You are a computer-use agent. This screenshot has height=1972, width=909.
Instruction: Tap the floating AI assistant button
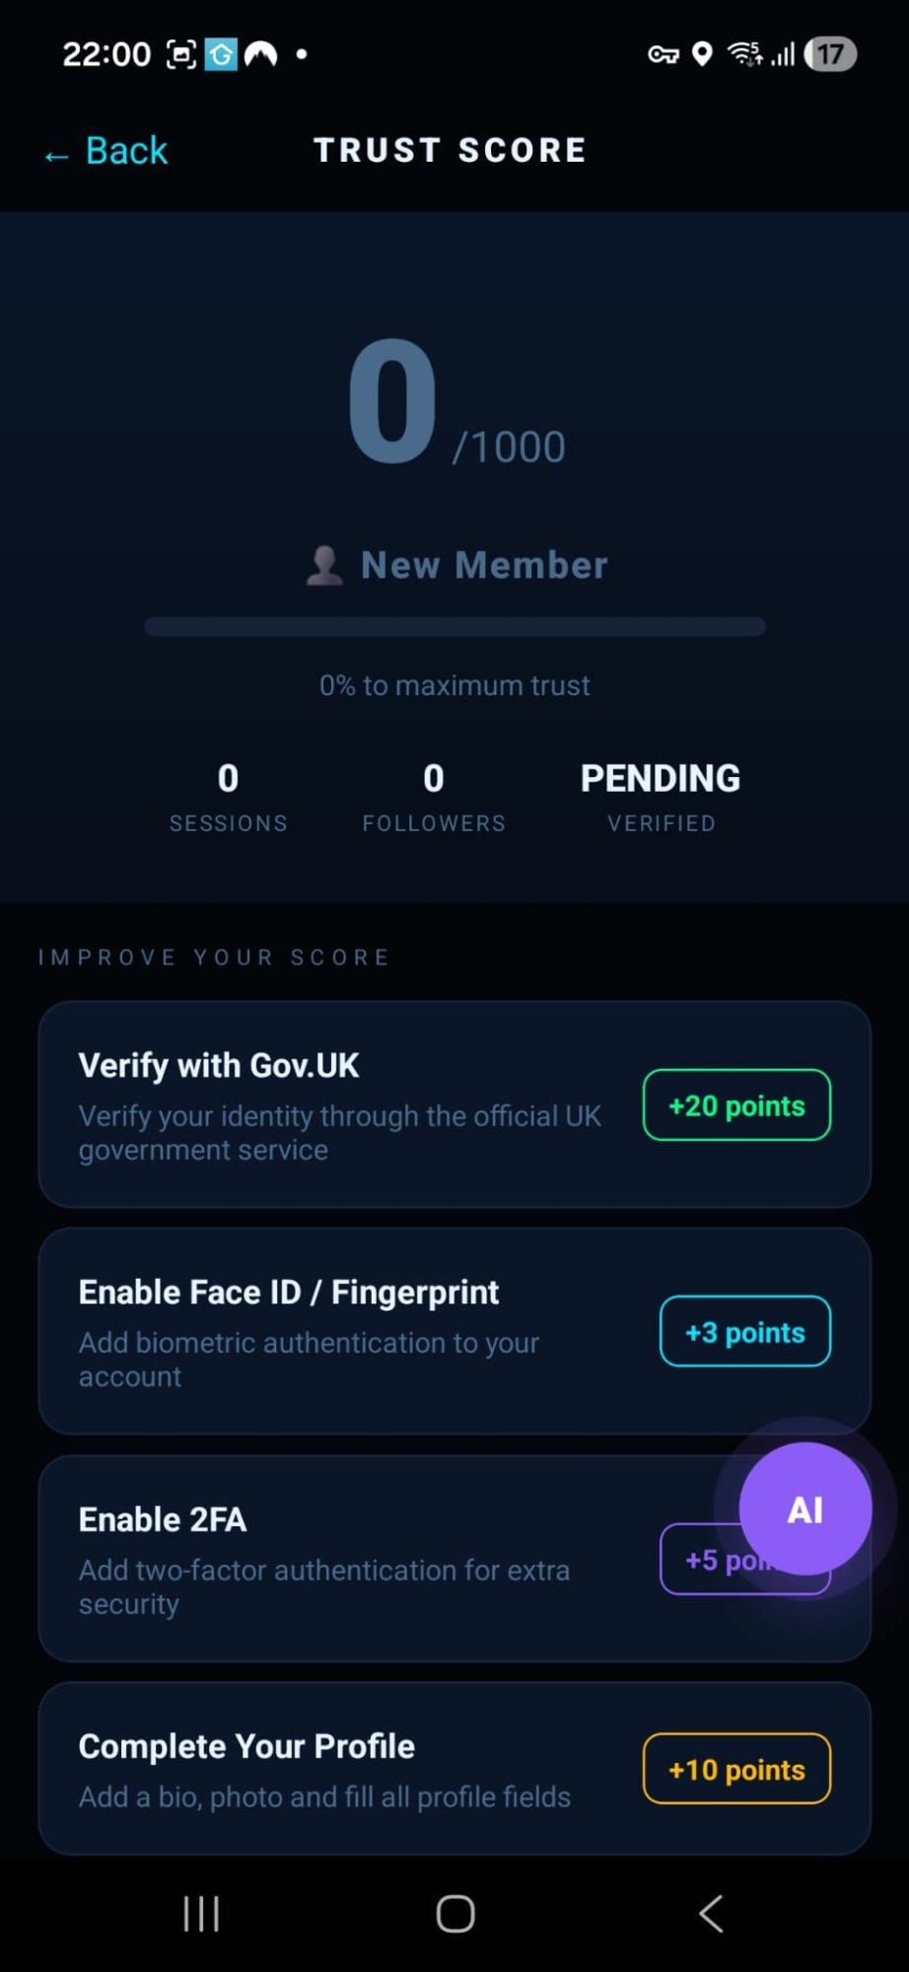(804, 1509)
